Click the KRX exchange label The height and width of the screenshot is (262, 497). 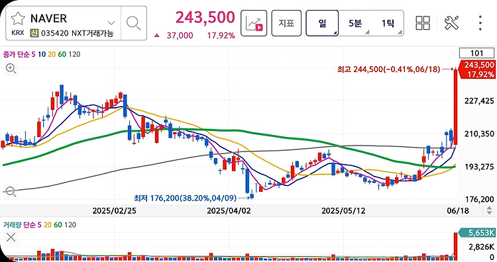pos(18,33)
